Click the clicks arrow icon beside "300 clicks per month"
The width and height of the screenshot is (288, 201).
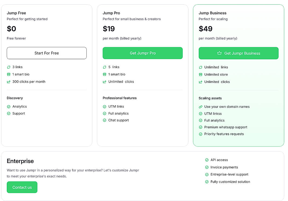[x=8, y=82]
